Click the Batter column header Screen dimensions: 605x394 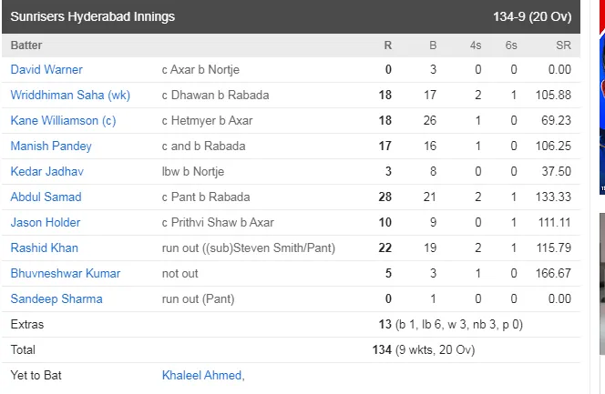pyautogui.click(x=26, y=45)
